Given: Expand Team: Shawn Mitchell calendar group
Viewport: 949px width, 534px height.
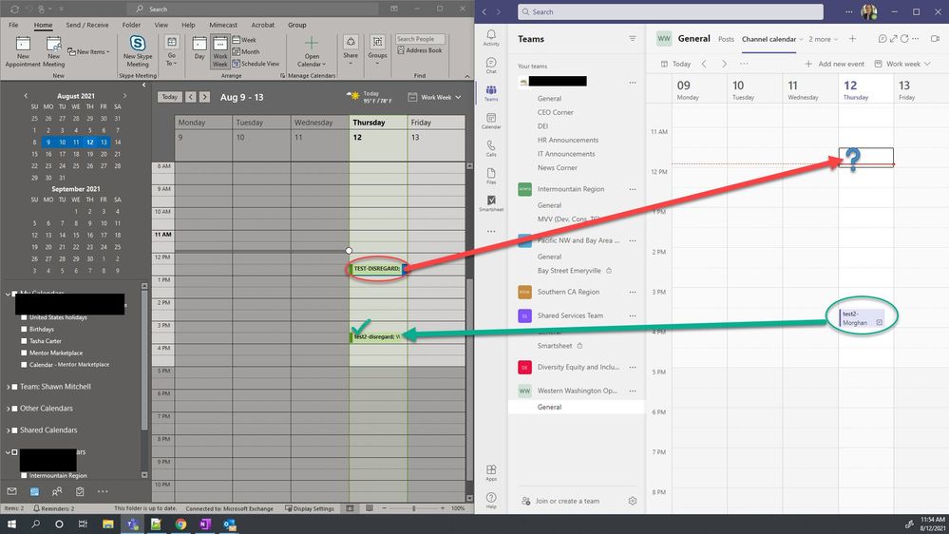Looking at the screenshot, I should (8, 387).
